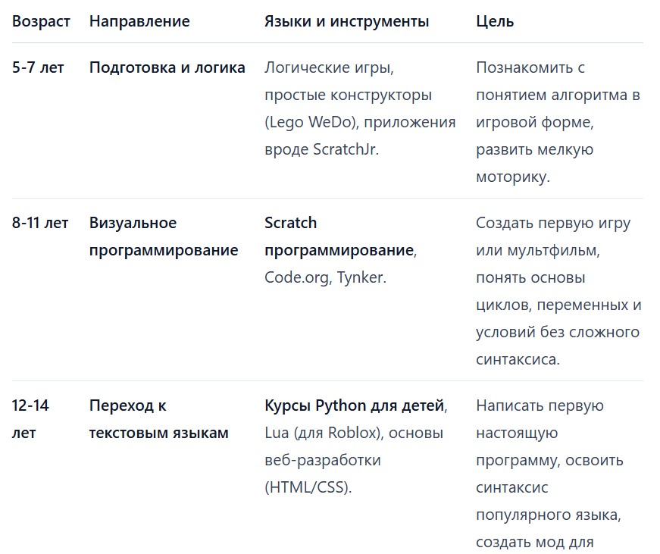Click the ScratchJr. mention in first row
This screenshot has width=660, height=554.
click(346, 149)
